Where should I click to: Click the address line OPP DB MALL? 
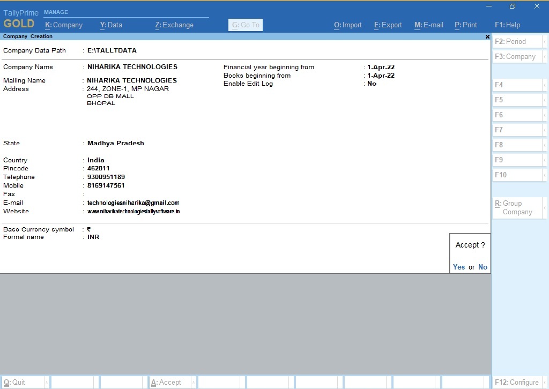110,96
